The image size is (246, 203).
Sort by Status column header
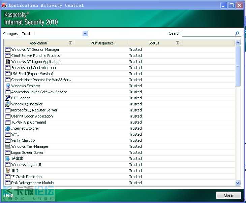pos(154,43)
